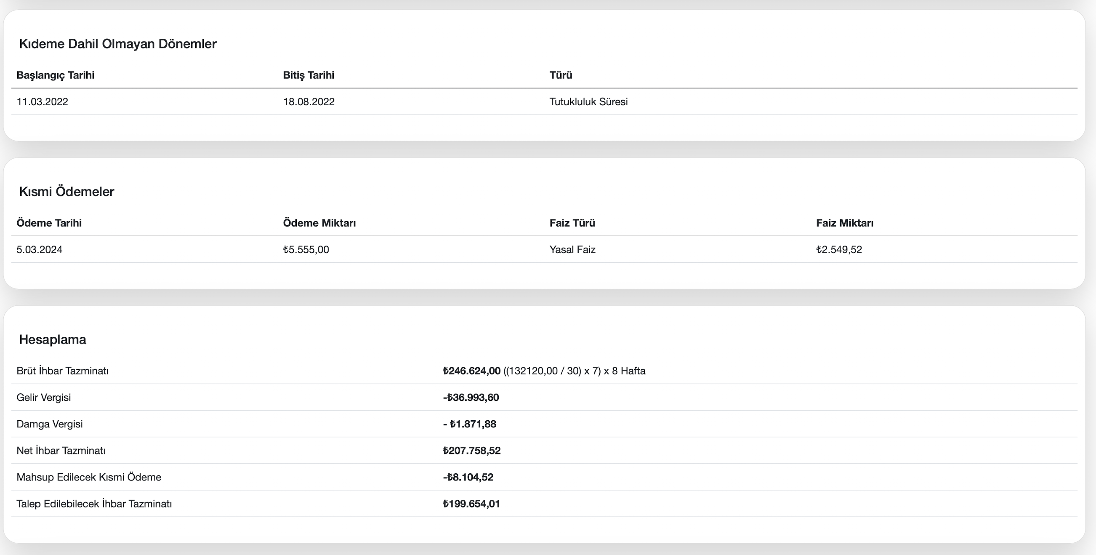This screenshot has height=555, width=1096.
Task: Click the 'Yasal Faiz' interest type cell
Action: (x=572, y=249)
